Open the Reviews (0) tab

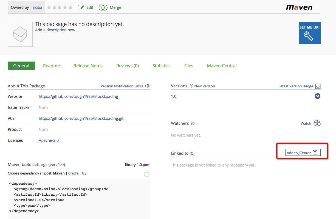(x=128, y=66)
